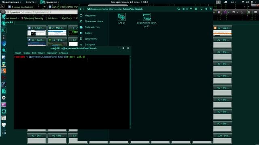
Task: Click Домашняя папка breadcrumb in path bar
Action: (x=98, y=9)
